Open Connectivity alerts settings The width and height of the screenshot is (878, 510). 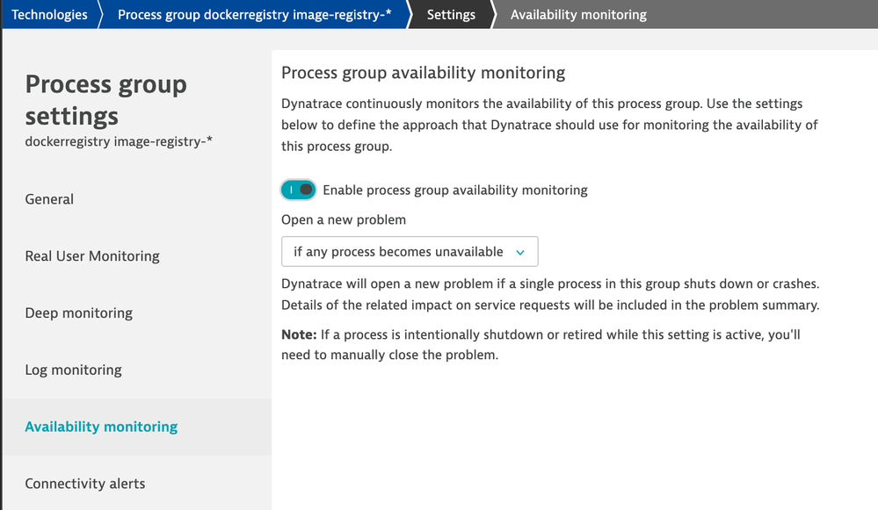tap(85, 484)
